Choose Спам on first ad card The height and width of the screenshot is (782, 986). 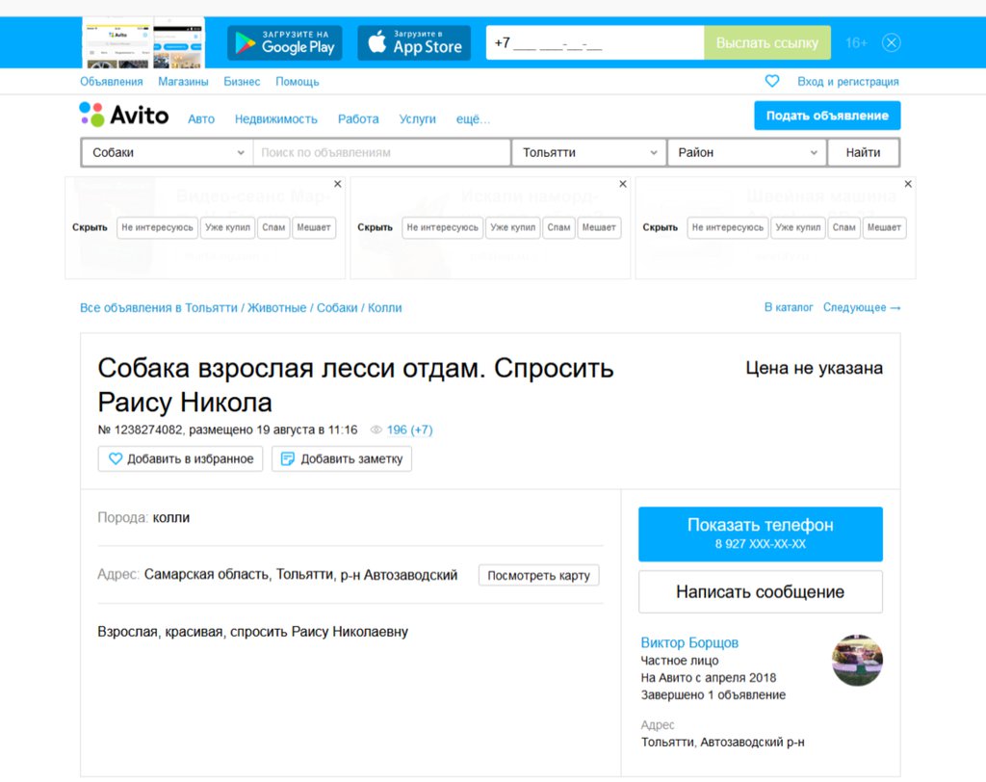(x=273, y=227)
